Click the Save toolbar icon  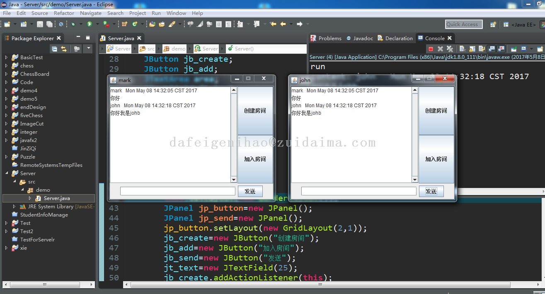pyautogui.click(x=39, y=24)
